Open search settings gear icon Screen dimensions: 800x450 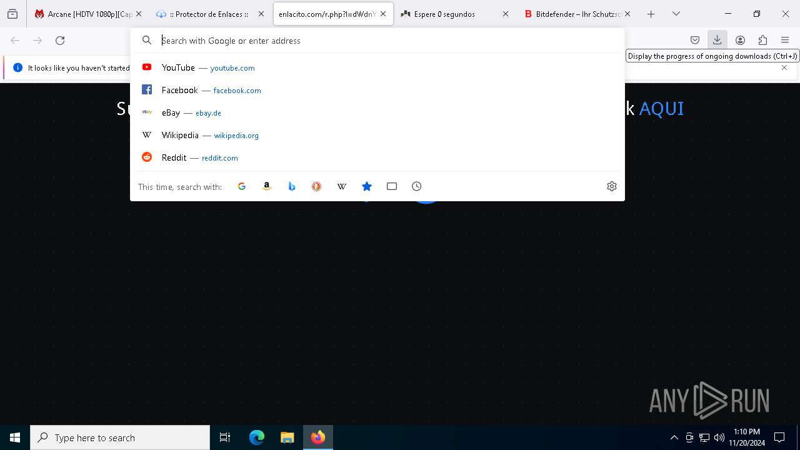pos(612,186)
